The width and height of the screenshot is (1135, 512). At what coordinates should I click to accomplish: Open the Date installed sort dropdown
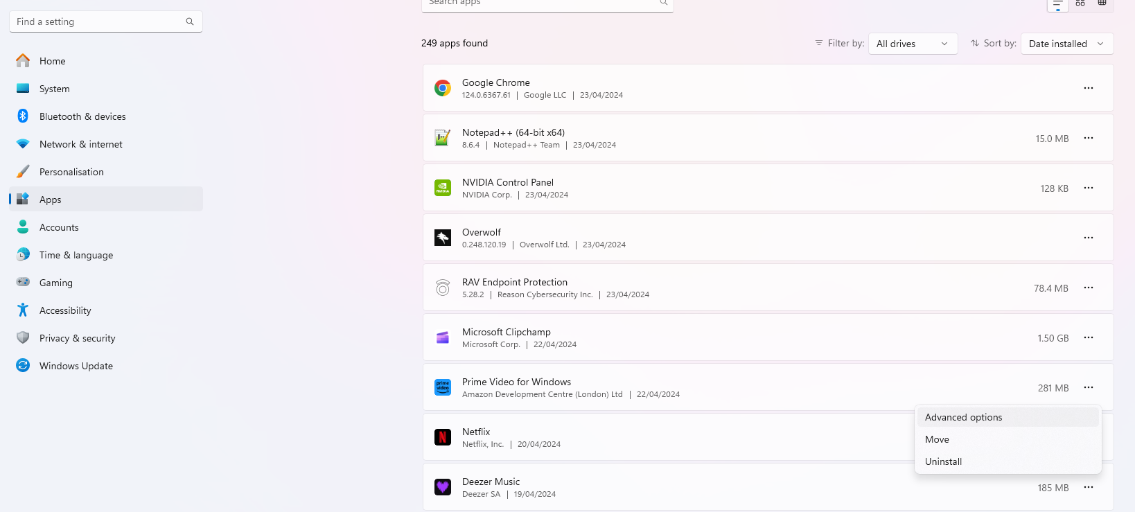[1066, 44]
